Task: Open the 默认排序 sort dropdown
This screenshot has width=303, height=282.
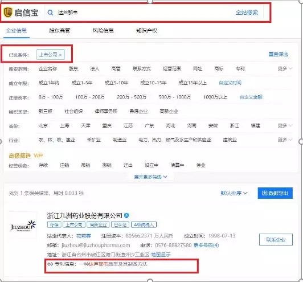Action: [x=234, y=193]
